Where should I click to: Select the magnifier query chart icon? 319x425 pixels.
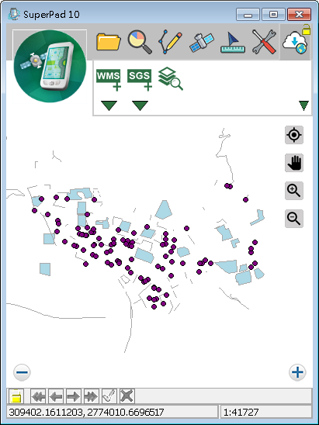tap(140, 41)
